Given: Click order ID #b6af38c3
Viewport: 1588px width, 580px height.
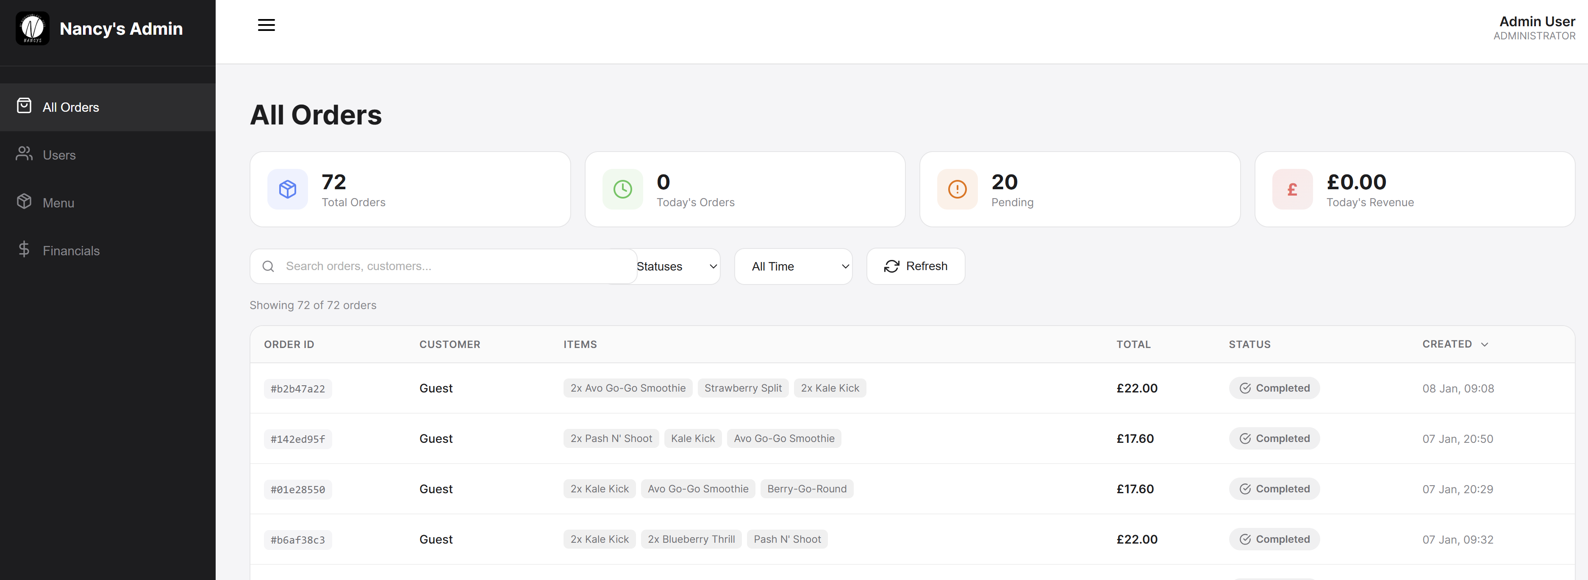Looking at the screenshot, I should point(298,541).
